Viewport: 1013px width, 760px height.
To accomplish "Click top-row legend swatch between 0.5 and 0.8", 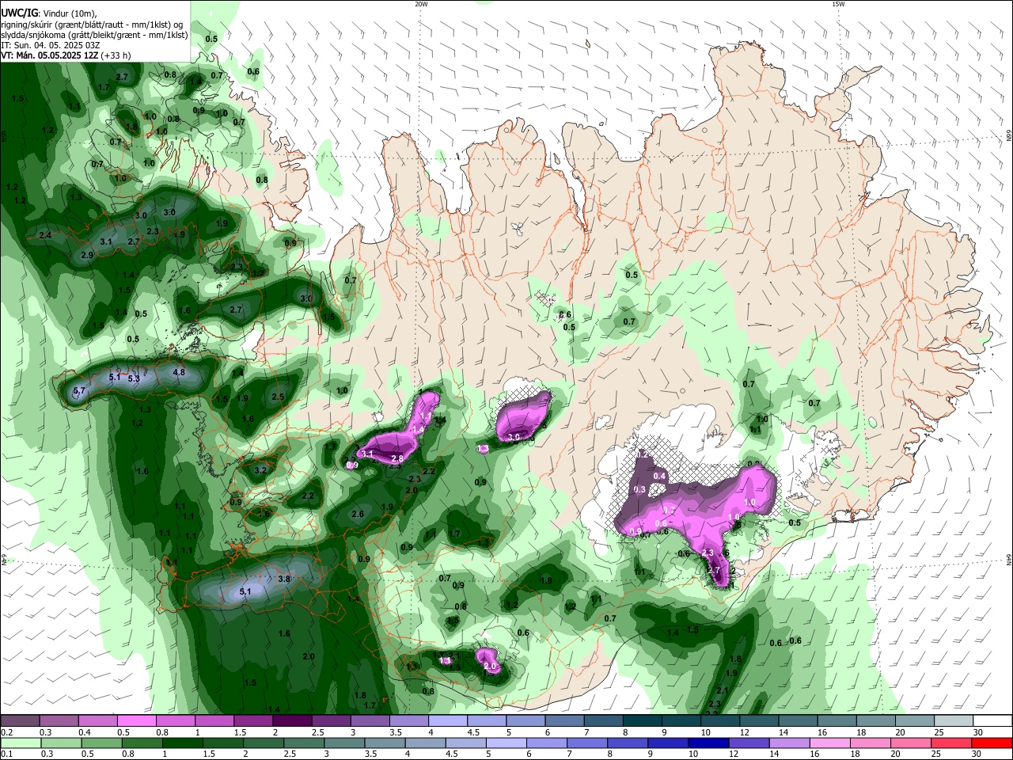I will coord(135,721).
